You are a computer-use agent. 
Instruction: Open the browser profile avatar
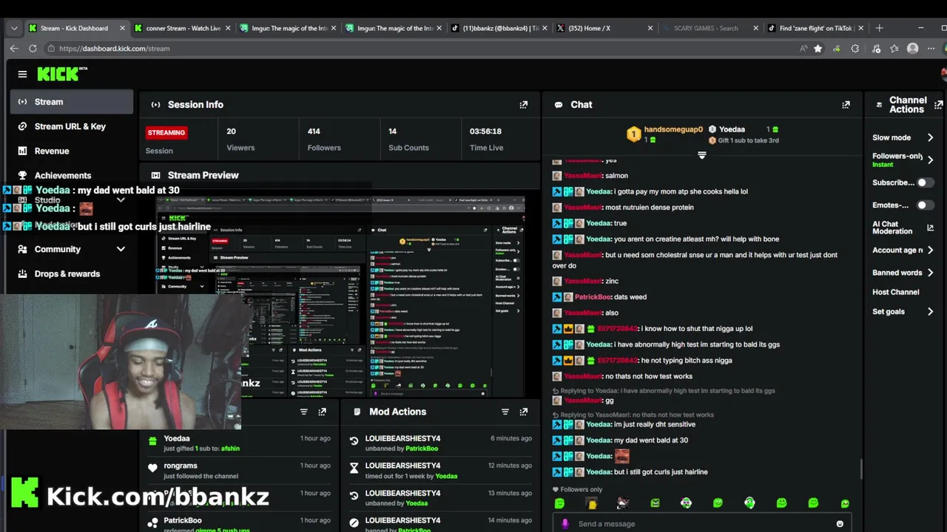tap(913, 48)
